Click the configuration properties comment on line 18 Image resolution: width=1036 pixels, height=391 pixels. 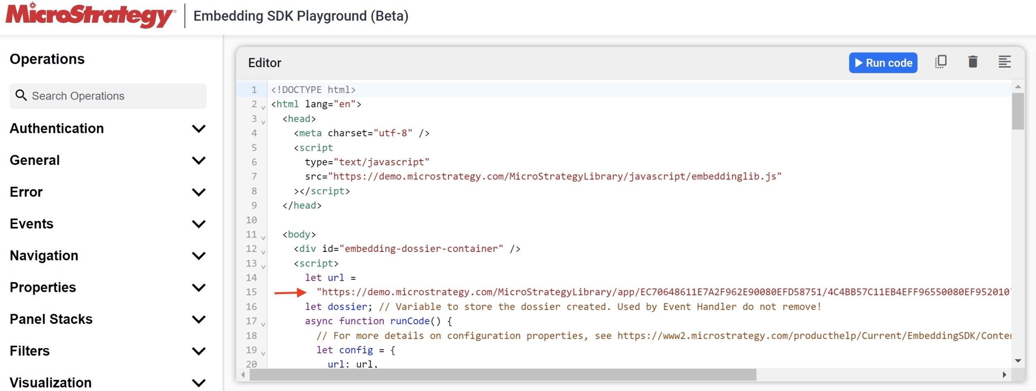coord(664,336)
